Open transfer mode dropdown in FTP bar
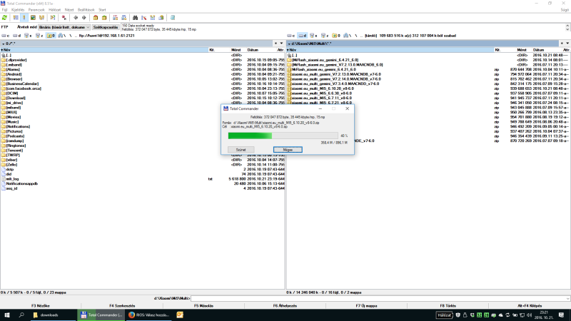 tap(64, 27)
